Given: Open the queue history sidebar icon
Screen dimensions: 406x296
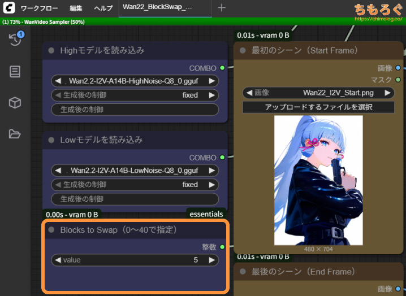Looking at the screenshot, I should [15, 40].
